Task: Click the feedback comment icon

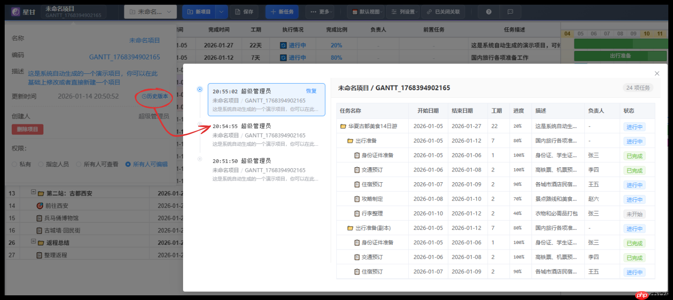Action: click(x=510, y=12)
